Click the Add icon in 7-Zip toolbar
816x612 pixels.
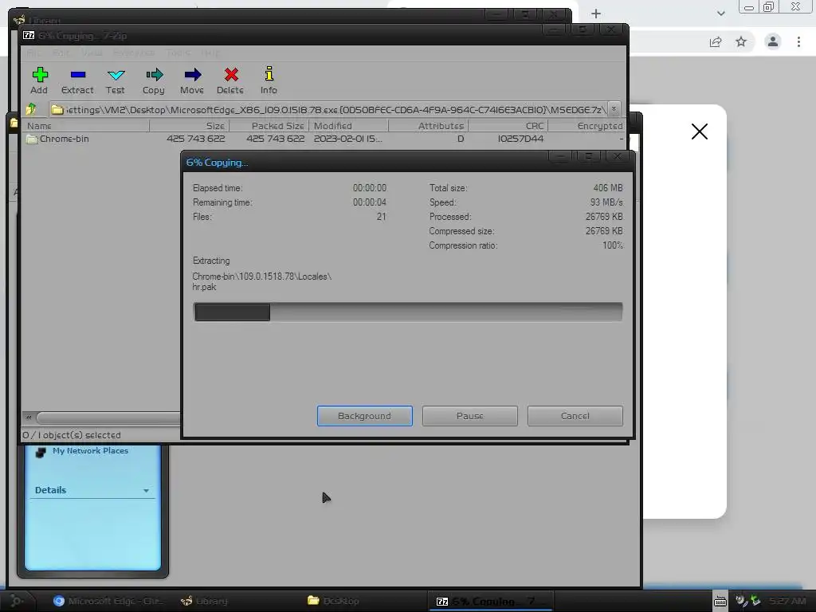tap(40, 75)
